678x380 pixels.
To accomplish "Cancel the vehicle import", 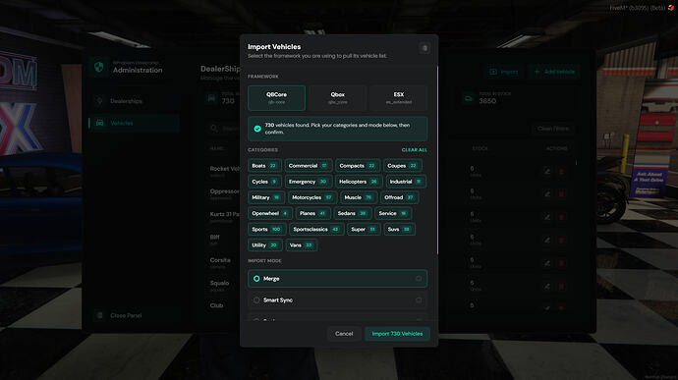I will pos(344,334).
